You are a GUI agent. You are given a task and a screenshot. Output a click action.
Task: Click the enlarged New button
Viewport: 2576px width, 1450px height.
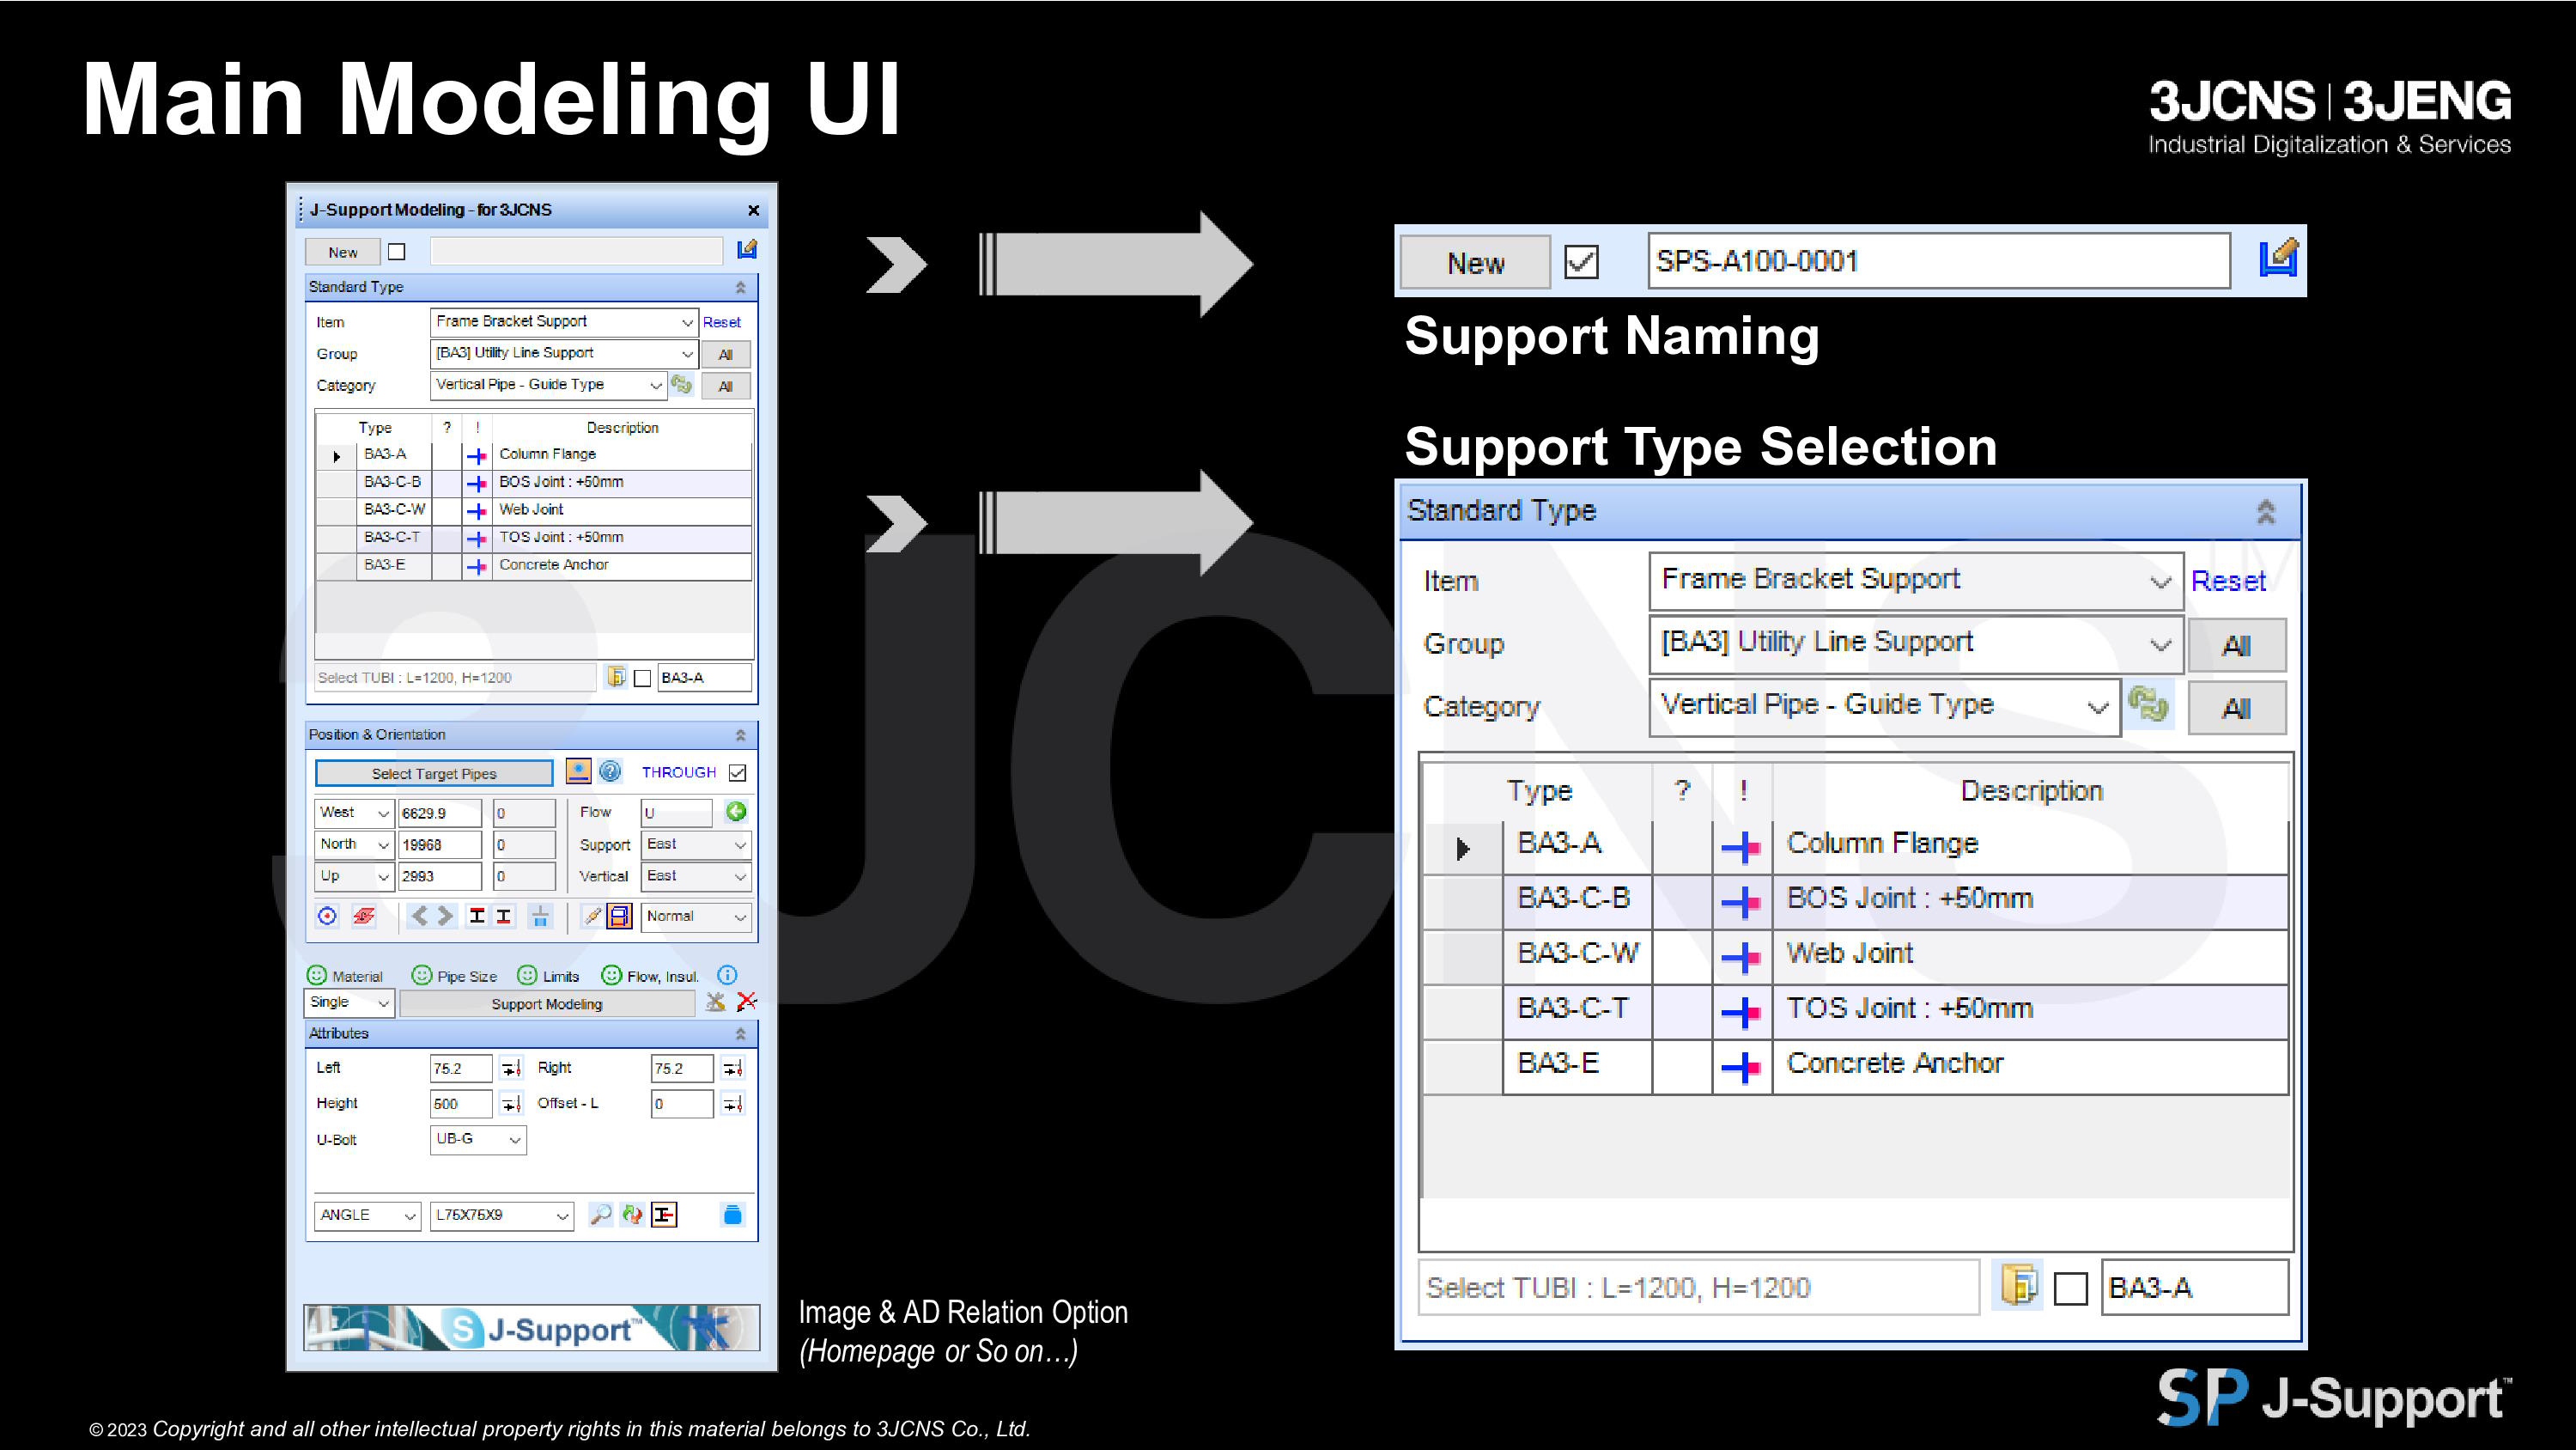click(x=1475, y=263)
